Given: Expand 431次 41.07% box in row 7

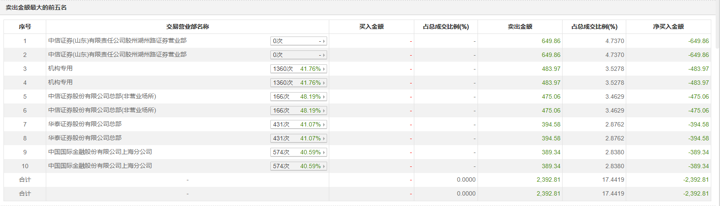Looking at the screenshot, I should (x=299, y=124).
